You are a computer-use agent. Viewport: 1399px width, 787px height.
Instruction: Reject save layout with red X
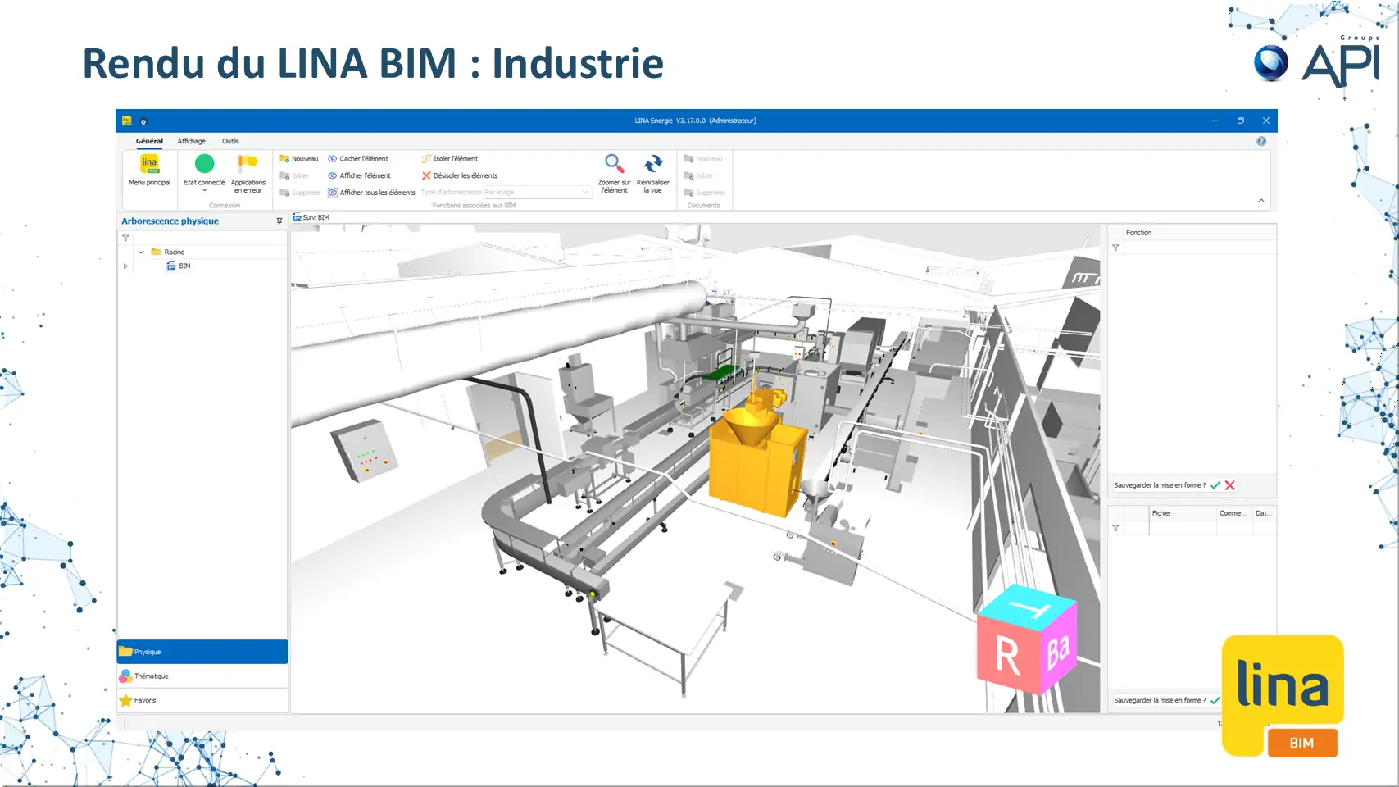pos(1229,485)
